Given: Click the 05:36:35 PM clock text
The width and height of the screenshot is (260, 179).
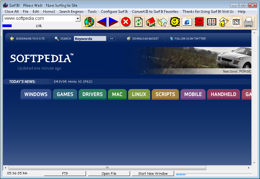Looking at the screenshot, I should click(x=17, y=173).
